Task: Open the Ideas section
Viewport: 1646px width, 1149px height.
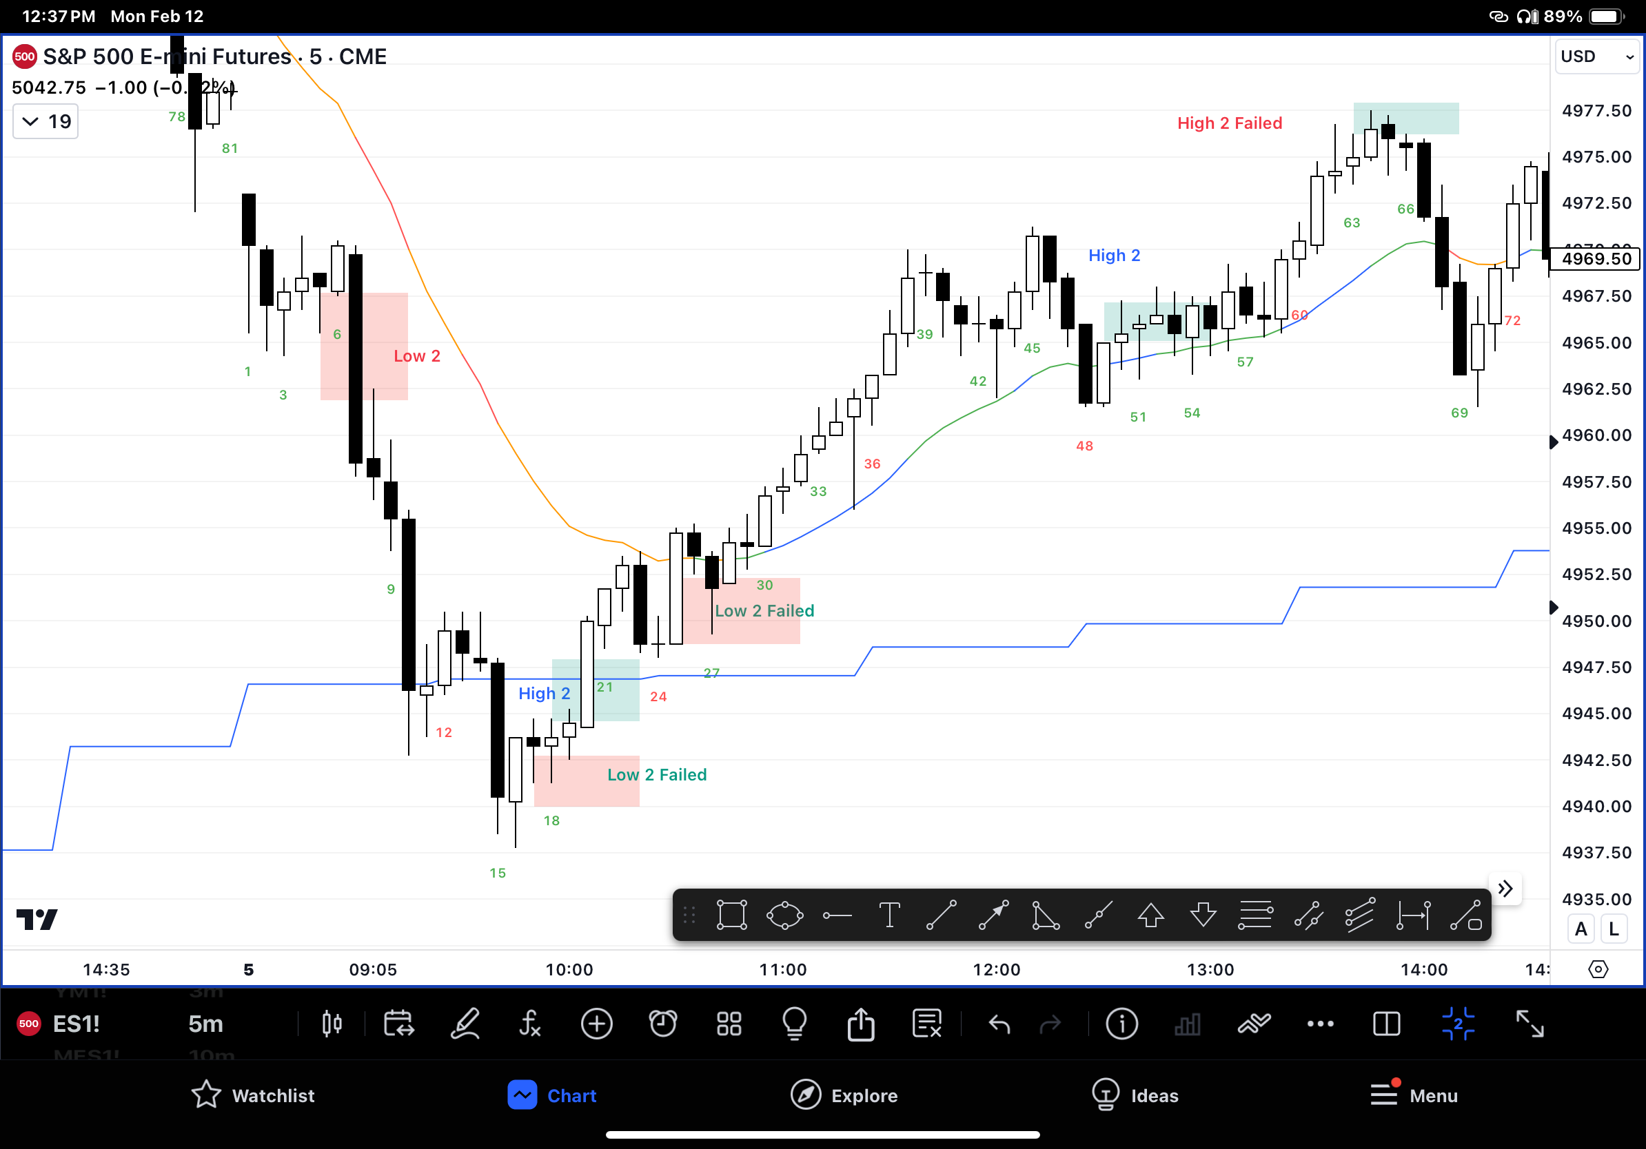Action: coord(1135,1095)
